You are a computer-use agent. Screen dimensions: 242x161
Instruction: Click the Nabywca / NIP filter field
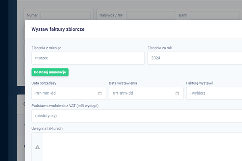[151, 15]
